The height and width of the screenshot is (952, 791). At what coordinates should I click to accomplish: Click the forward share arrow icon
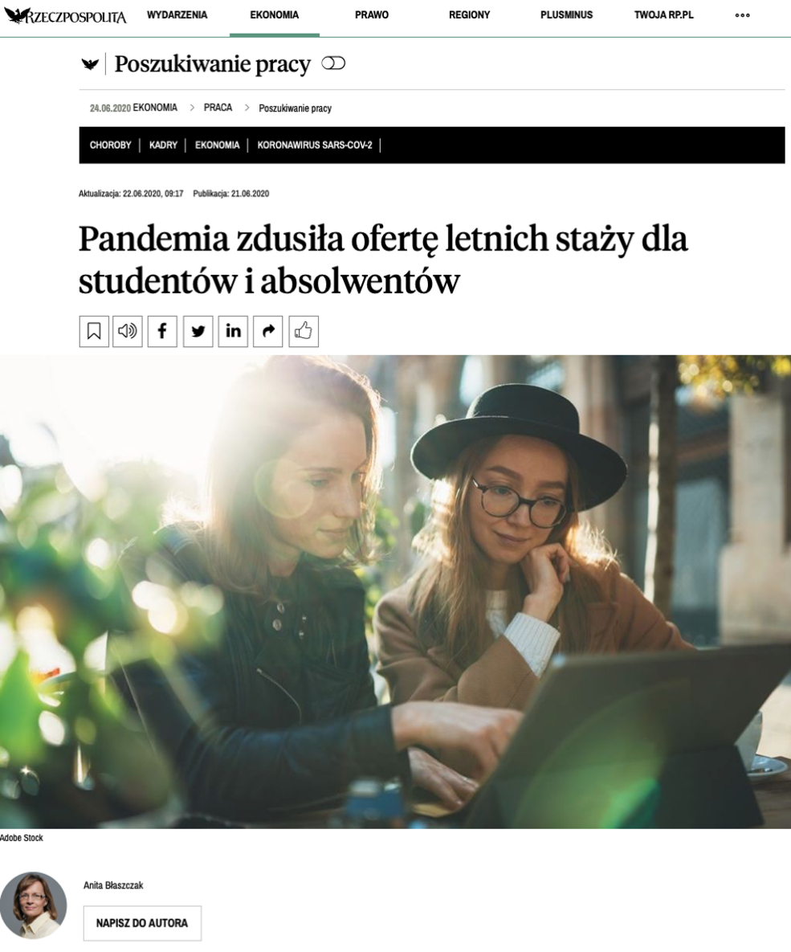pyautogui.click(x=268, y=332)
